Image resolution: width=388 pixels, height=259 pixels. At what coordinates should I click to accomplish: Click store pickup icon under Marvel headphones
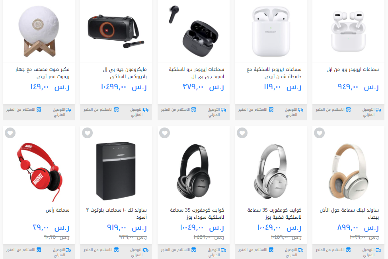coord(39,250)
